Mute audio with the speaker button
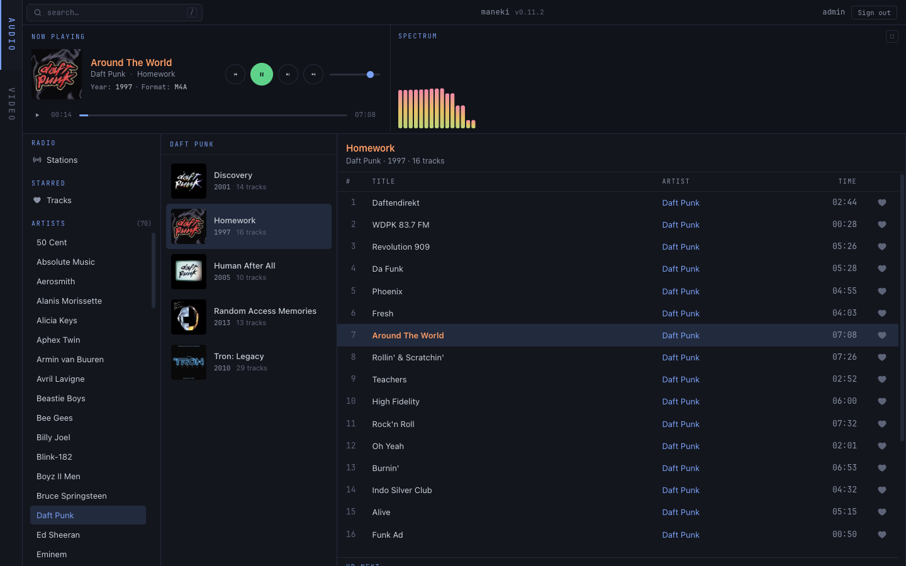This screenshot has height=566, width=906. pos(313,74)
